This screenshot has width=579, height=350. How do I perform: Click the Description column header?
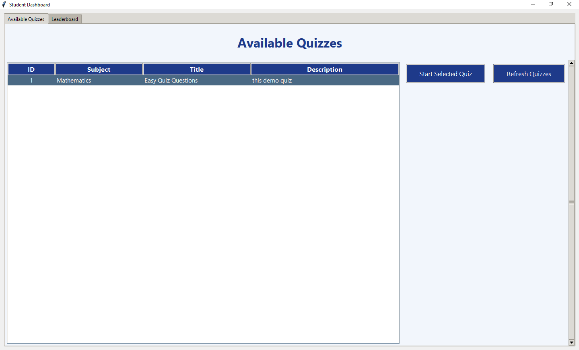click(325, 69)
